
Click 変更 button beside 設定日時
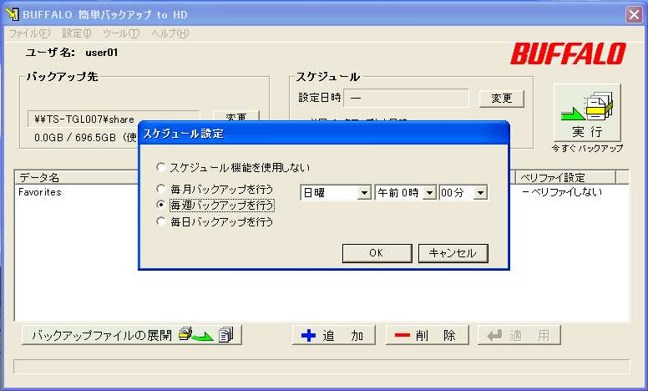pyautogui.click(x=501, y=99)
